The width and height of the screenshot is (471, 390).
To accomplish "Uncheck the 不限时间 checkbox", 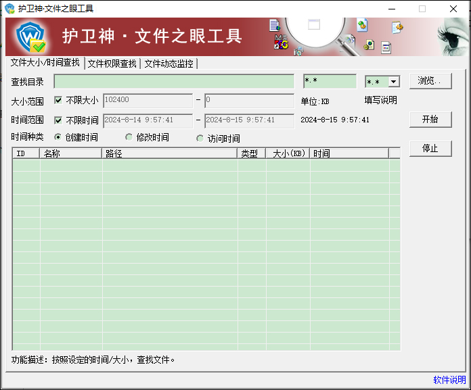I will tap(58, 120).
